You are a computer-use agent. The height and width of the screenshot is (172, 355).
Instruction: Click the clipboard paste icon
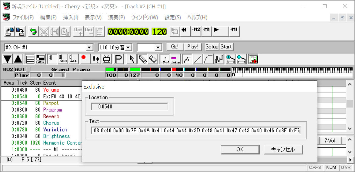(65, 32)
